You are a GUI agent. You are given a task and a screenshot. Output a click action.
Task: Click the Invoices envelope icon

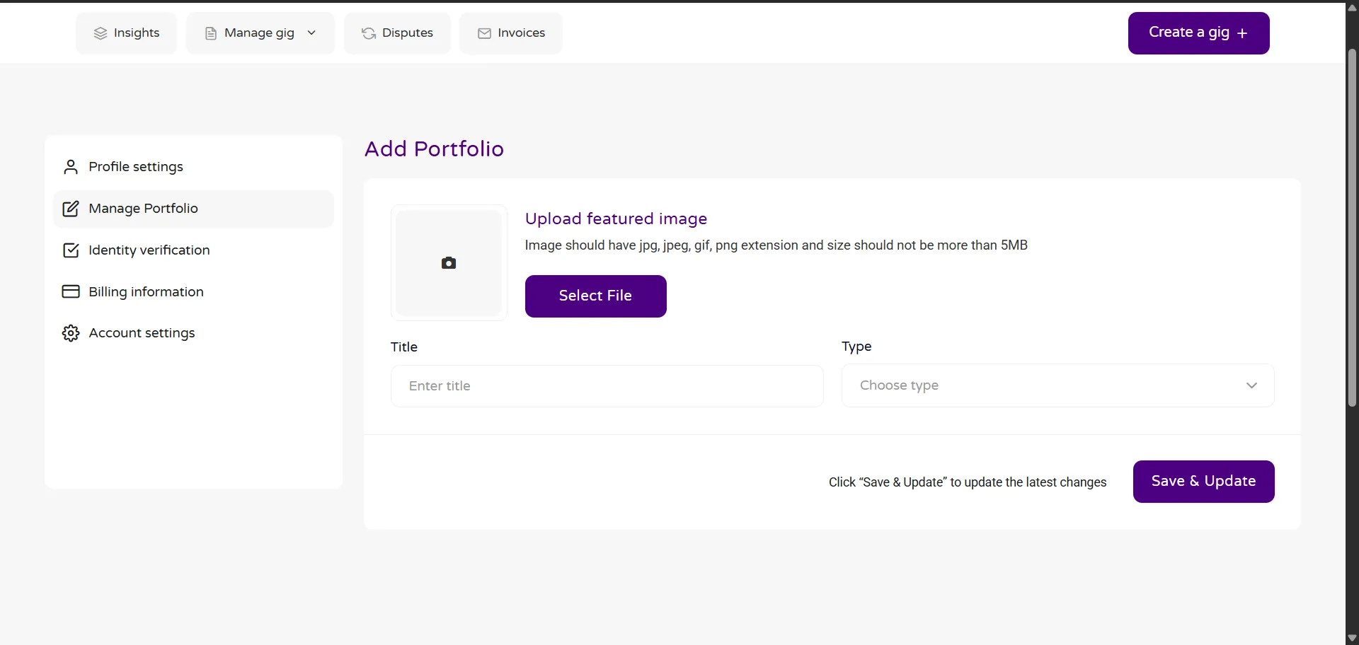click(484, 33)
